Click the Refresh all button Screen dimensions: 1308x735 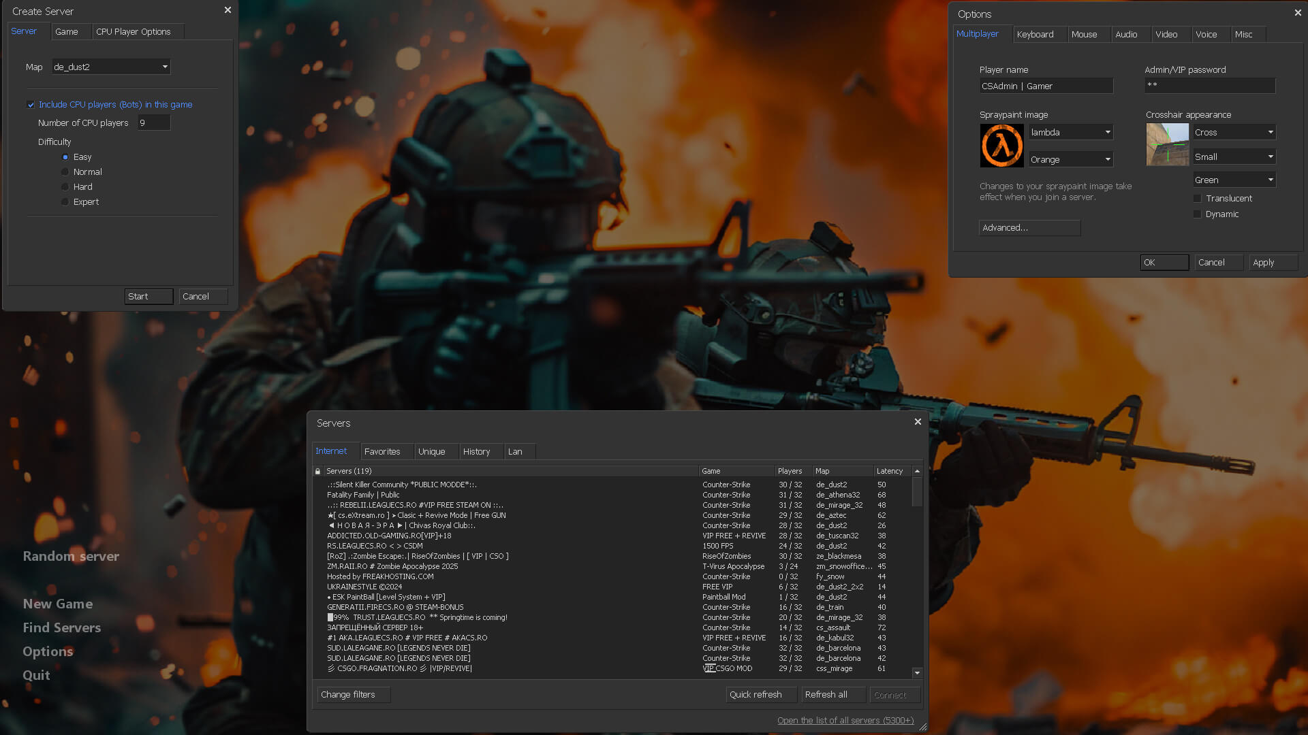833,695
